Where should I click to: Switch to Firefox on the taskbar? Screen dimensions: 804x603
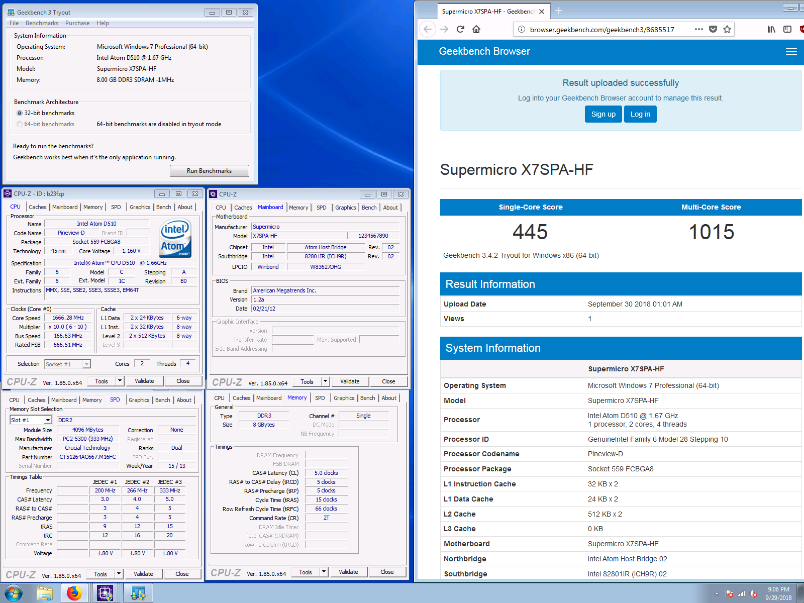click(74, 593)
